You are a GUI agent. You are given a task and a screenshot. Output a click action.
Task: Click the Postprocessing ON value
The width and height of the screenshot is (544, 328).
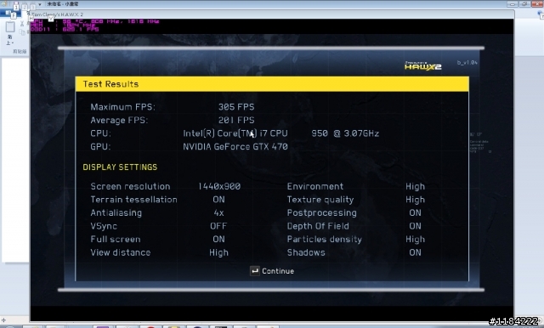pos(416,213)
